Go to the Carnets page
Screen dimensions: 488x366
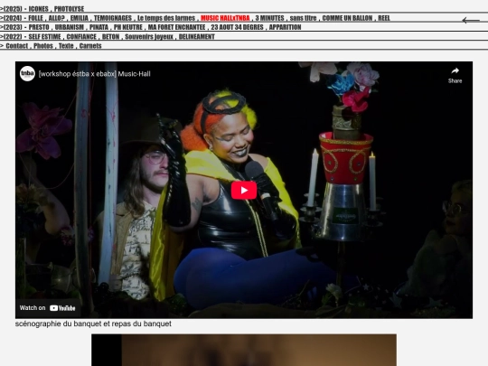90,46
